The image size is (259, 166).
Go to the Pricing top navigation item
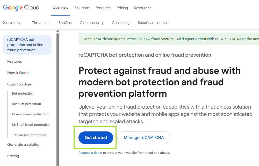click(x=122, y=8)
